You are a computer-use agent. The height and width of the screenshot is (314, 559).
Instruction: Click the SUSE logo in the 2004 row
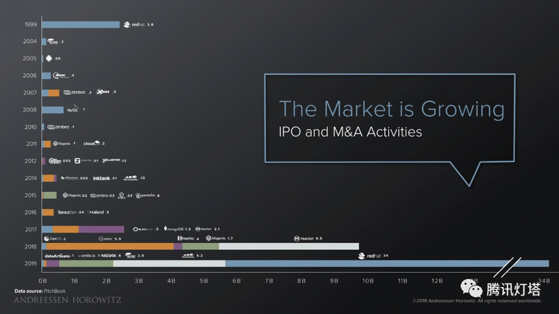tap(53, 41)
